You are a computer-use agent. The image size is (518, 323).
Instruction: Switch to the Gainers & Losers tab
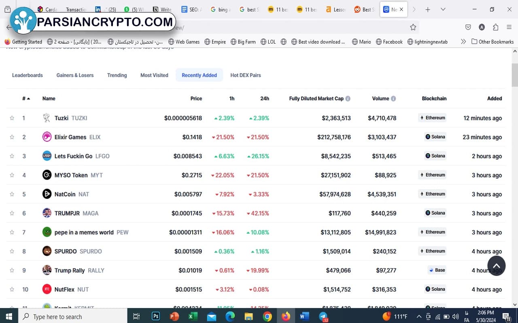(x=75, y=75)
